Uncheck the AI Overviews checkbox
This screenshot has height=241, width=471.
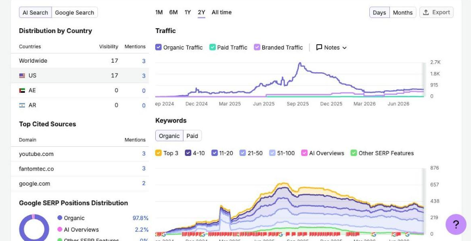[x=304, y=153]
